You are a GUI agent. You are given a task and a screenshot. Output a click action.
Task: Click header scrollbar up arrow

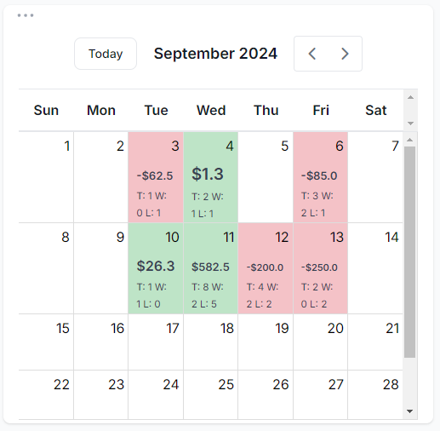click(x=410, y=97)
